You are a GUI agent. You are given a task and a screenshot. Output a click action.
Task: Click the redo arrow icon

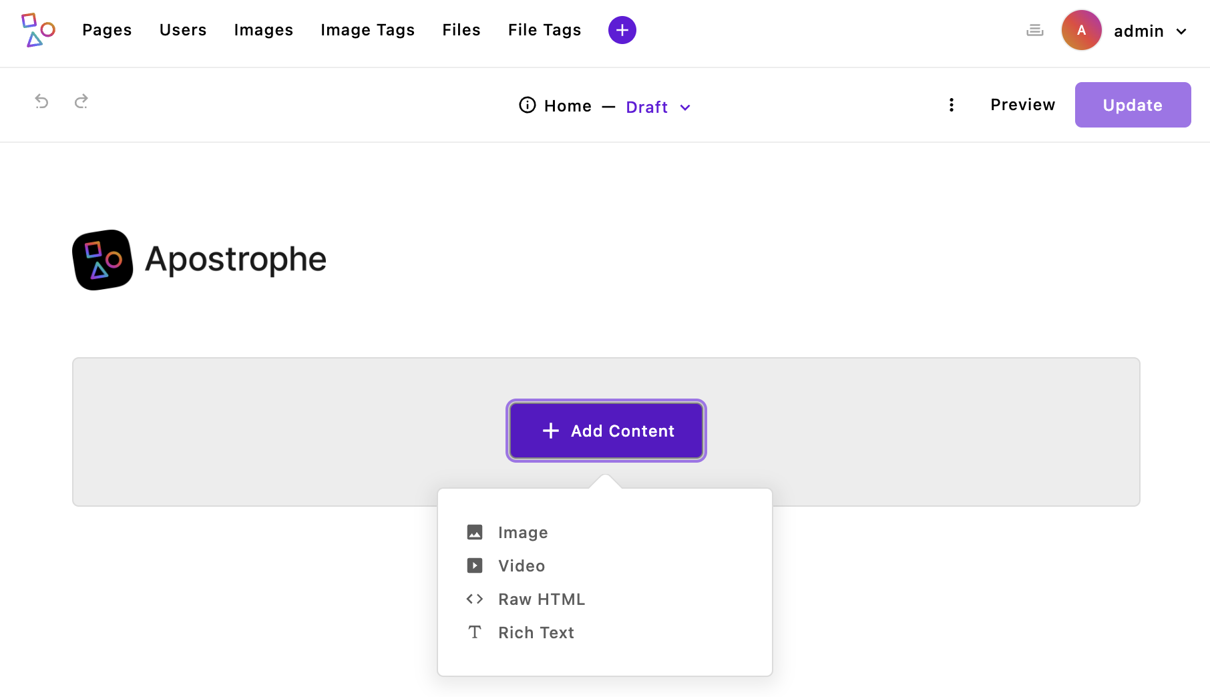[x=81, y=101]
